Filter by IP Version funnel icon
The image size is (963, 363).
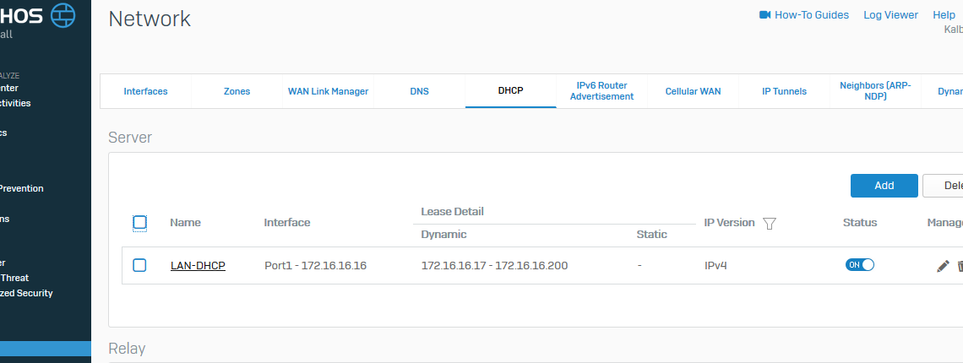769,223
